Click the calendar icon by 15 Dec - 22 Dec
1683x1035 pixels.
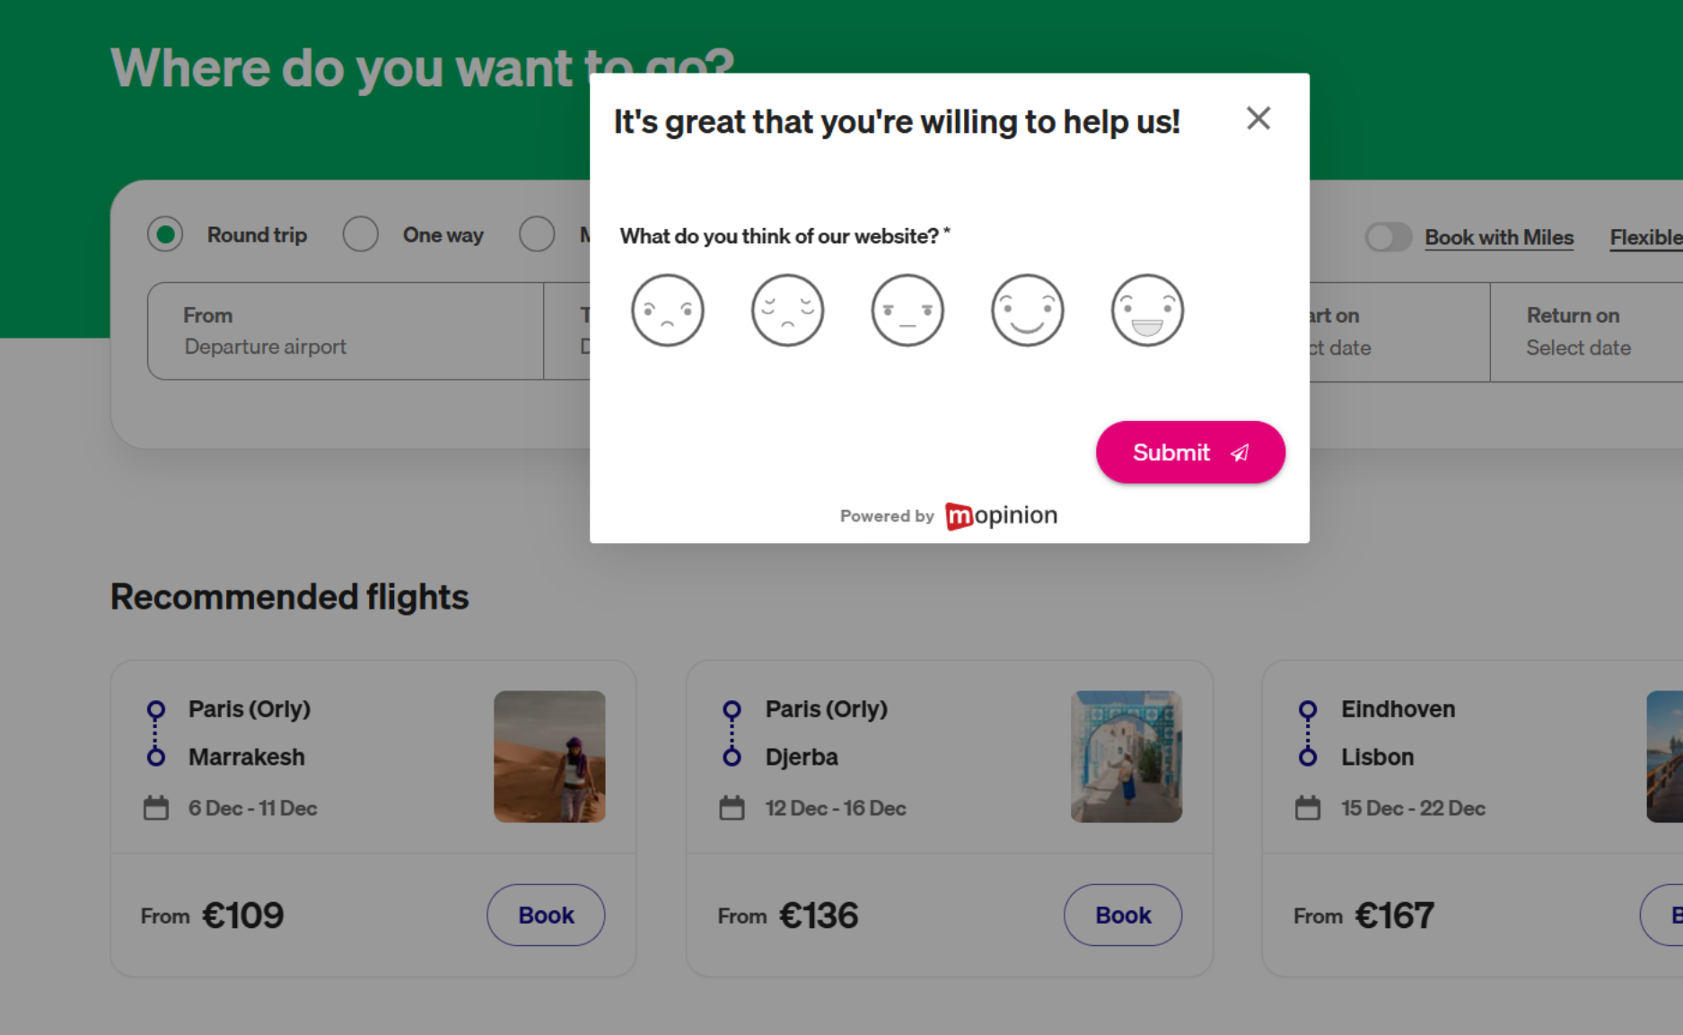tap(1308, 808)
